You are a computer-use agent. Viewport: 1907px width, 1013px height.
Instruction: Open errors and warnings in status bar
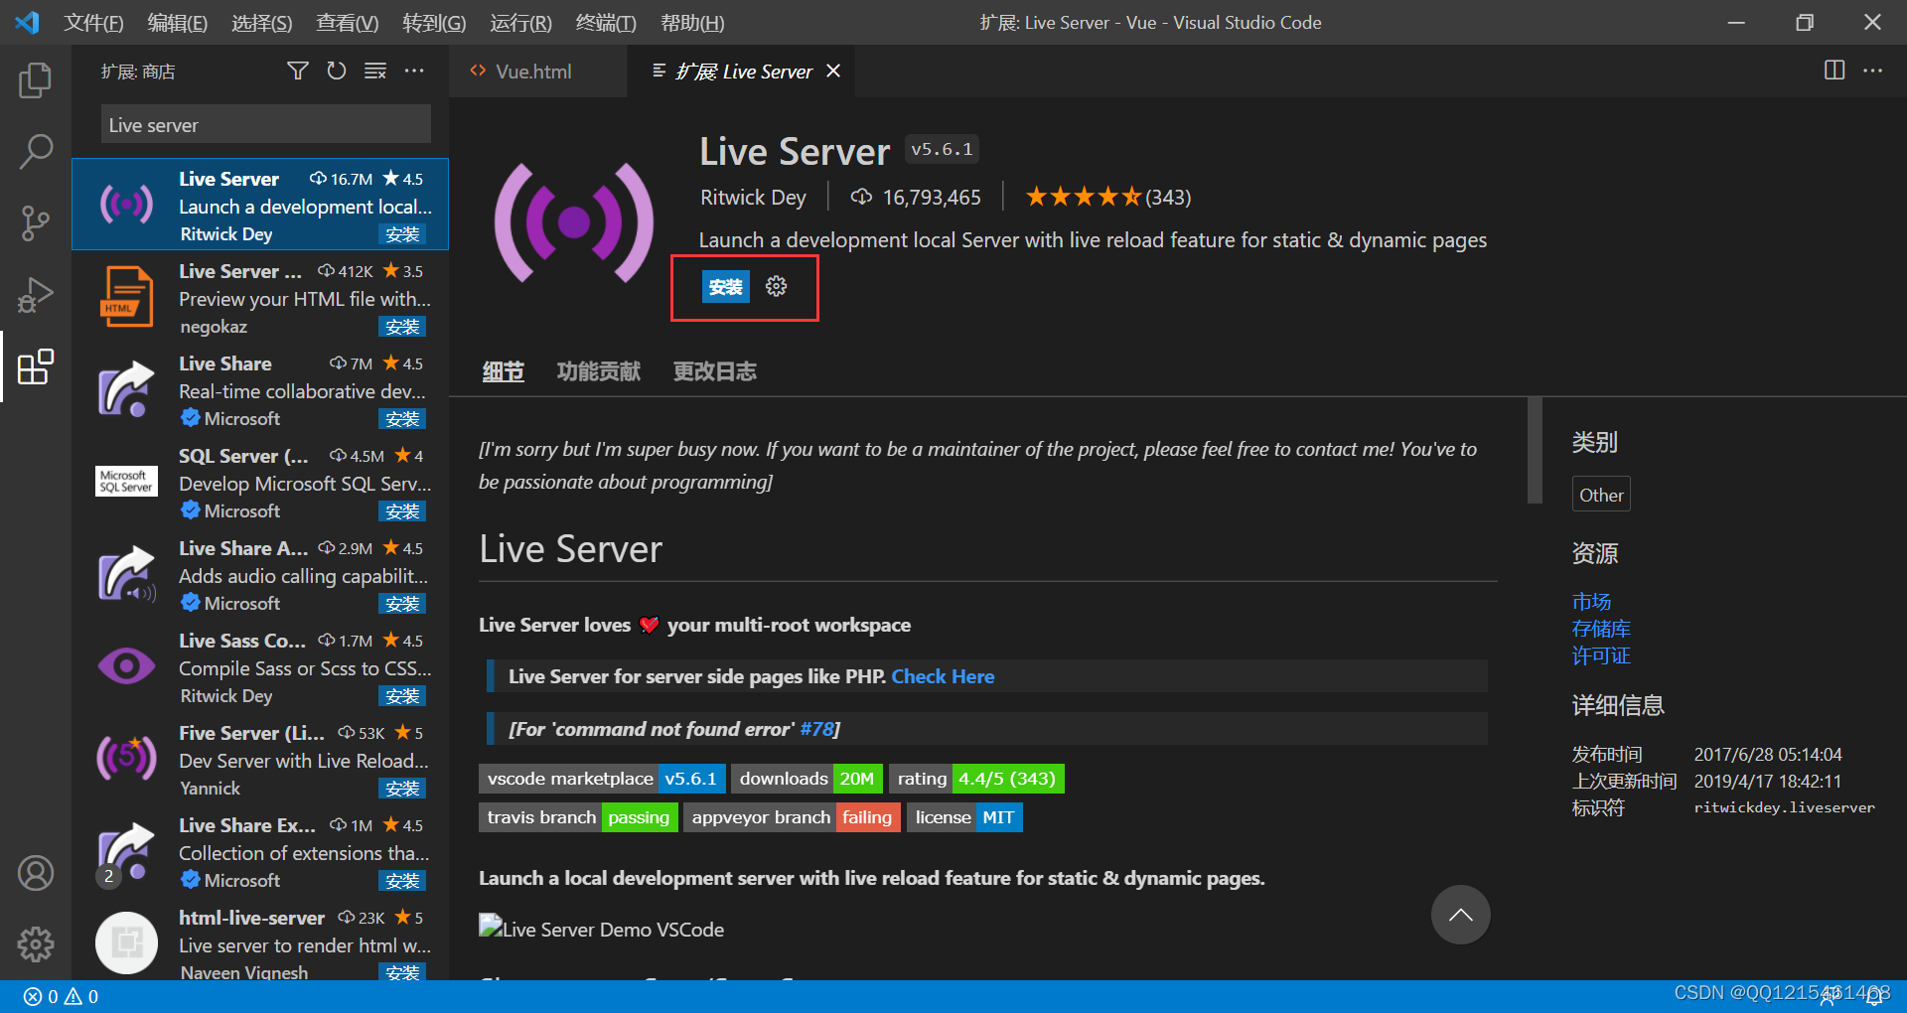pyautogui.click(x=62, y=996)
